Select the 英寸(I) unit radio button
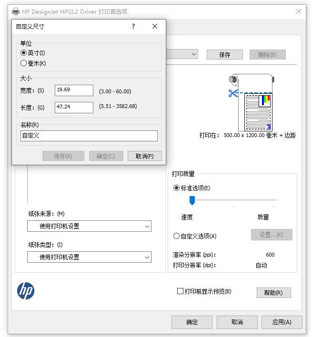 (23, 53)
